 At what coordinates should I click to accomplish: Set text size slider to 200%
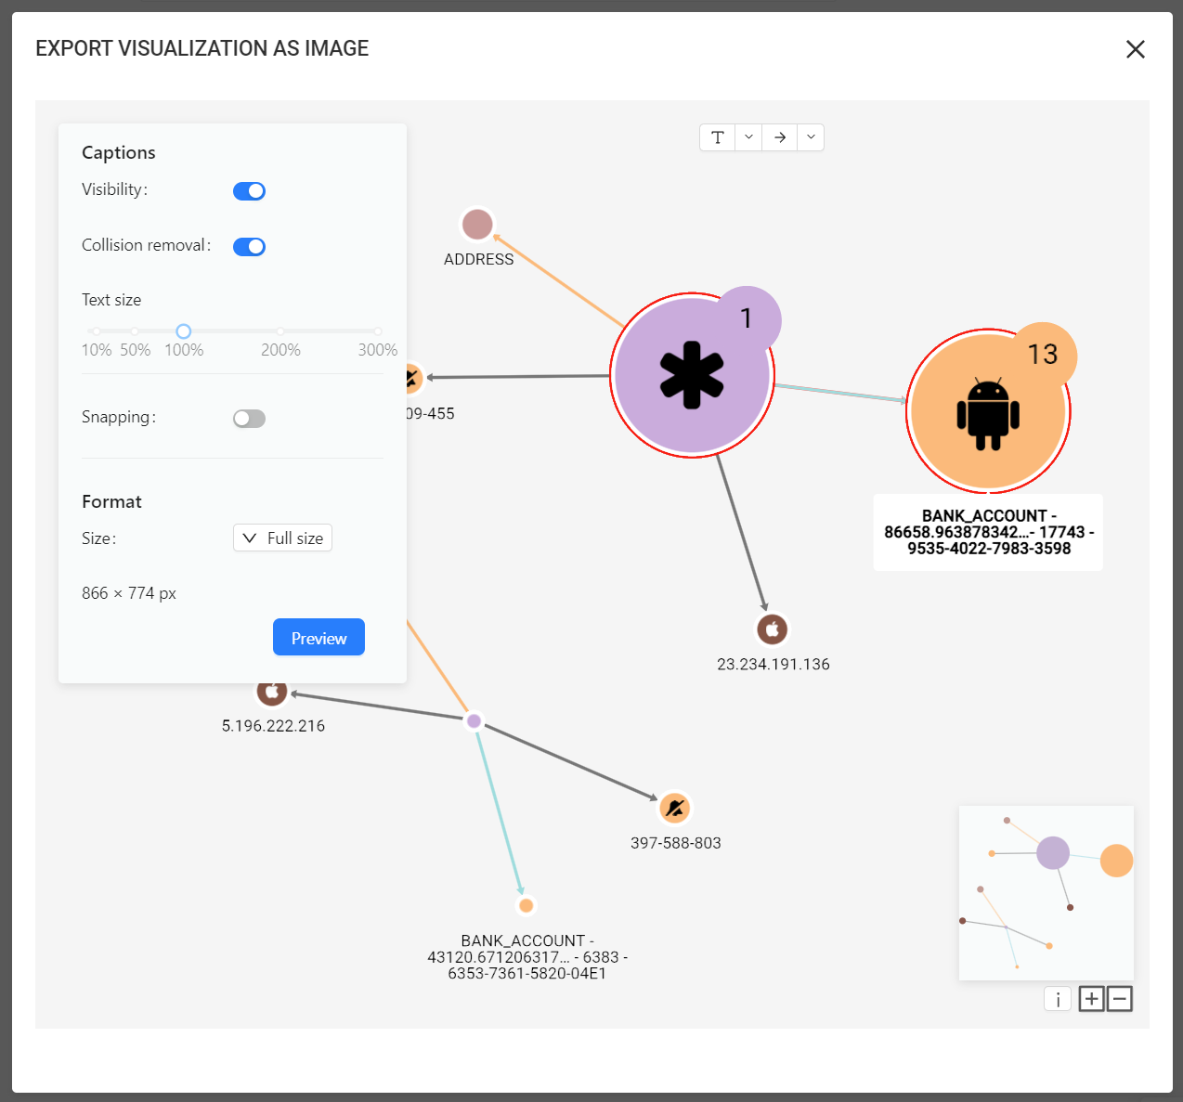pyautogui.click(x=280, y=331)
